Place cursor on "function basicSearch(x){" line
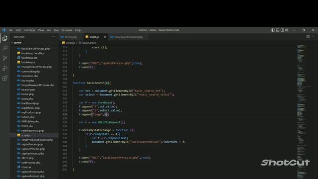Viewport: 318px width, 179px height. click(91, 83)
